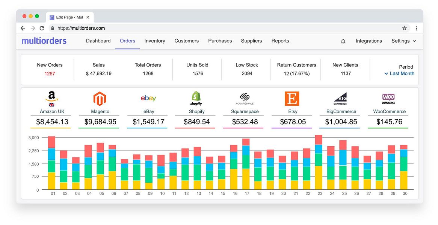This screenshot has height=225, width=438.
Task: Click the chart bar for day 17
Action: point(246,164)
